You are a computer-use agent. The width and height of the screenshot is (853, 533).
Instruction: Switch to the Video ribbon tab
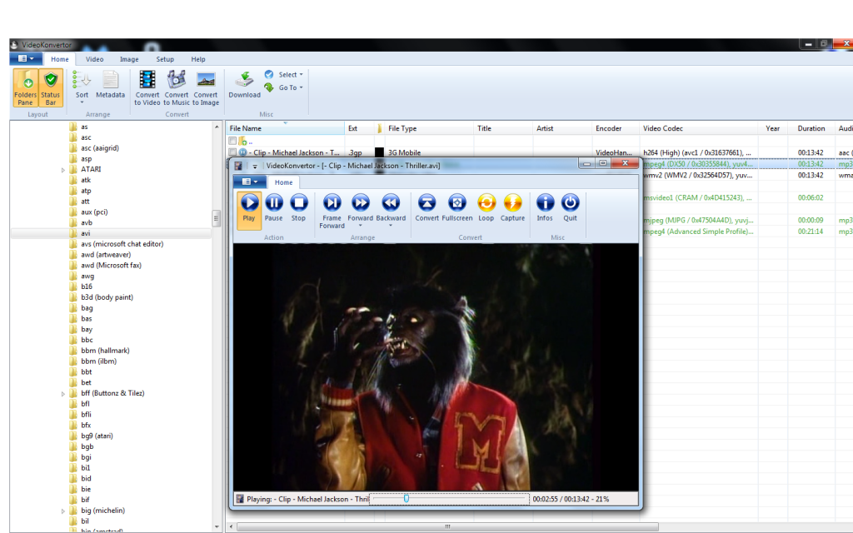[x=95, y=59]
